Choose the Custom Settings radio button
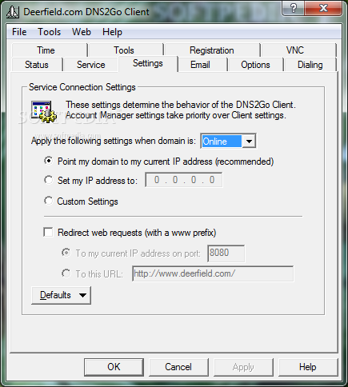Image resolution: width=348 pixels, height=387 pixels. (x=48, y=201)
